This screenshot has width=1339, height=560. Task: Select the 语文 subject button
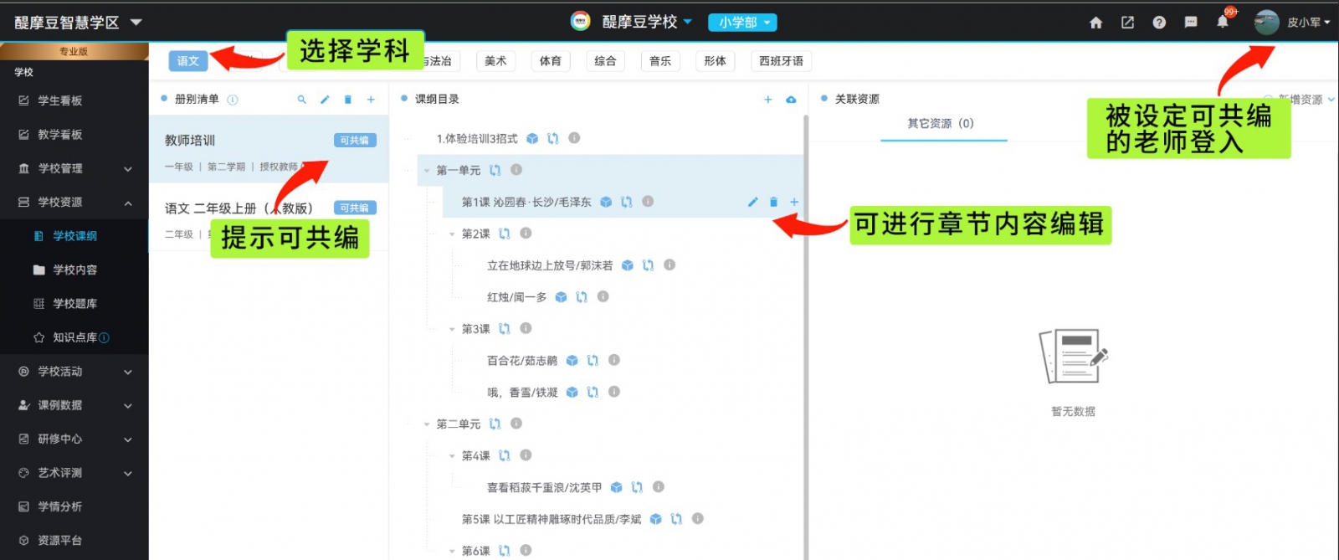[x=188, y=61]
